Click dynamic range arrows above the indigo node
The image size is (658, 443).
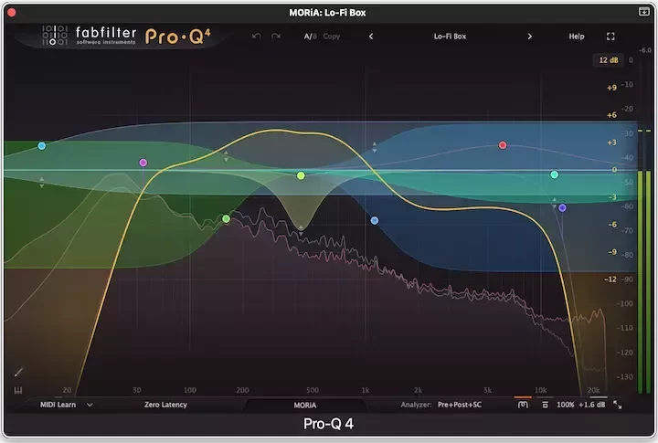coord(555,203)
